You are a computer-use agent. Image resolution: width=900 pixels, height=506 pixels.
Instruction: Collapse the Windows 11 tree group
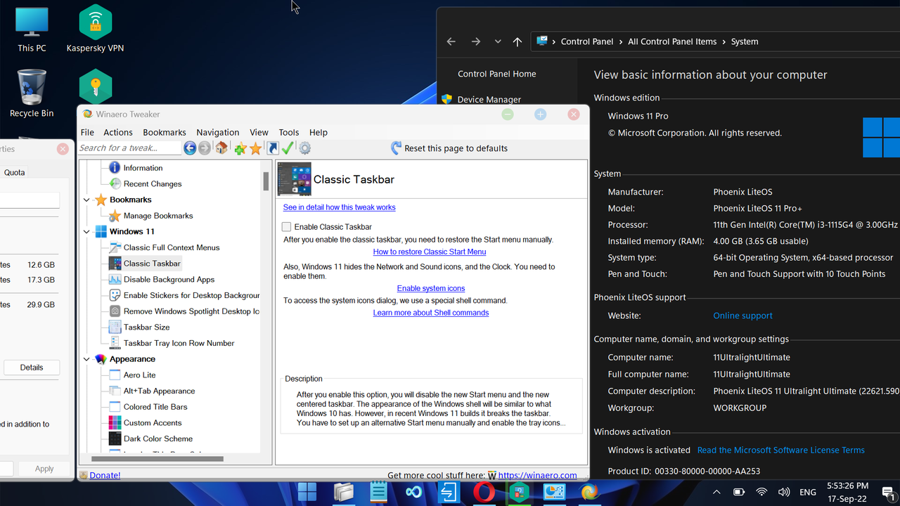point(86,232)
